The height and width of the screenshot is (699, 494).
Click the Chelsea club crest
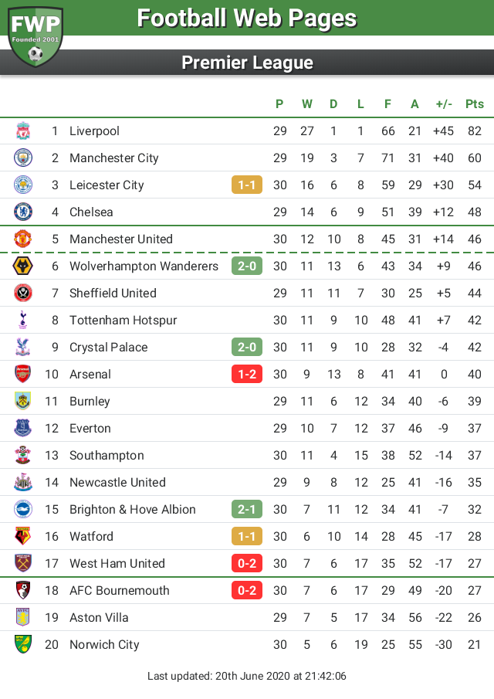pyautogui.click(x=23, y=212)
